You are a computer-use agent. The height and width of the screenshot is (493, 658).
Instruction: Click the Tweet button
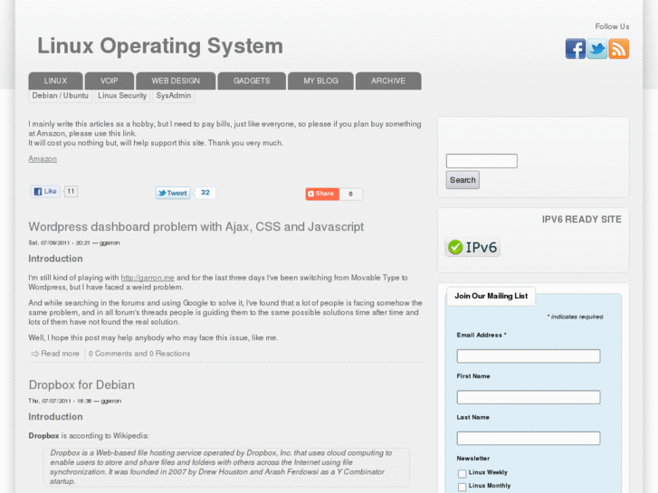tap(173, 193)
